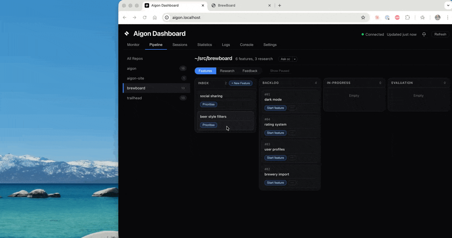
Task: Open site info icon in address bar
Action: click(166, 17)
